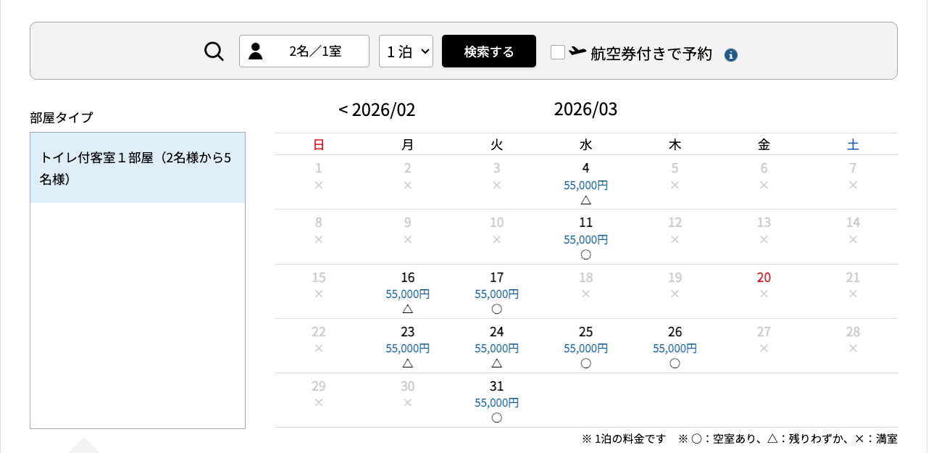Select March 25 with open availability
This screenshot has width=931, height=453.
[x=585, y=348]
